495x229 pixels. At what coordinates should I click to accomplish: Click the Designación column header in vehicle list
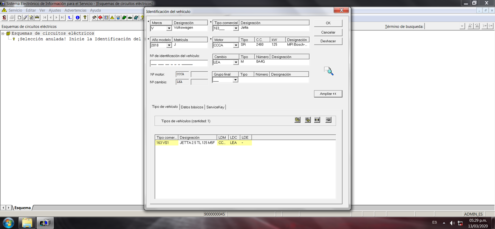click(x=197, y=138)
